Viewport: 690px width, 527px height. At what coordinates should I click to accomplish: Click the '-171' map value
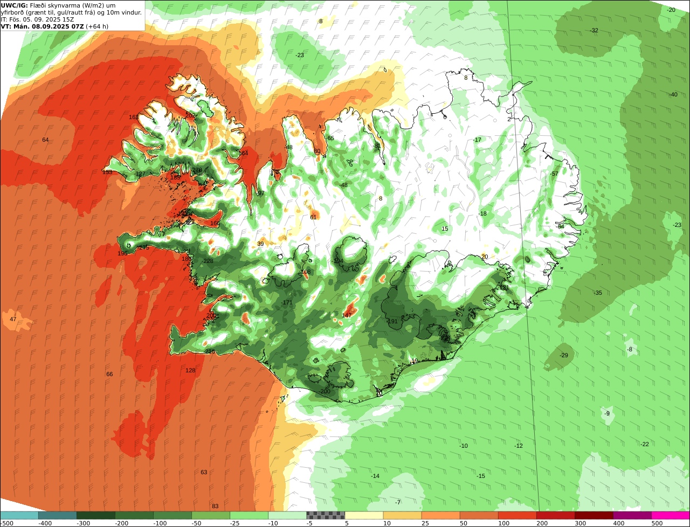287,303
